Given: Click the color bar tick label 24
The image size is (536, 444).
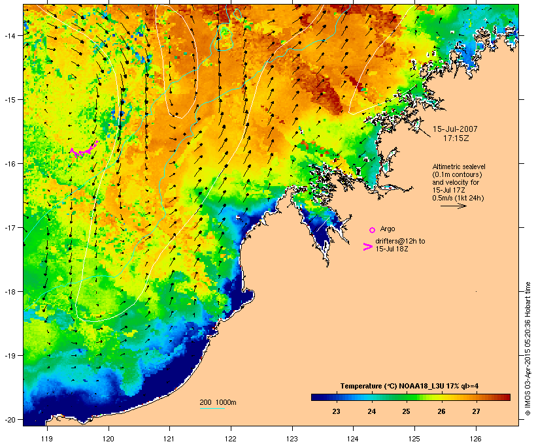Looking at the screenshot, I should click(371, 411).
